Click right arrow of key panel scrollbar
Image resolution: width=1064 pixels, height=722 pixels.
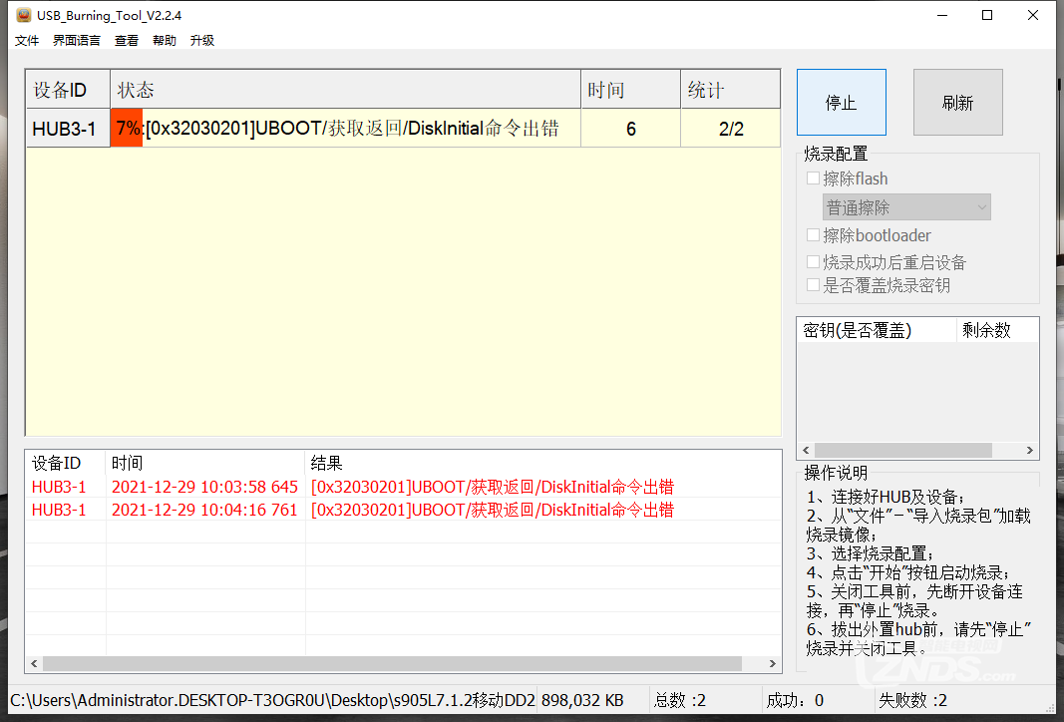pyautogui.click(x=1029, y=450)
